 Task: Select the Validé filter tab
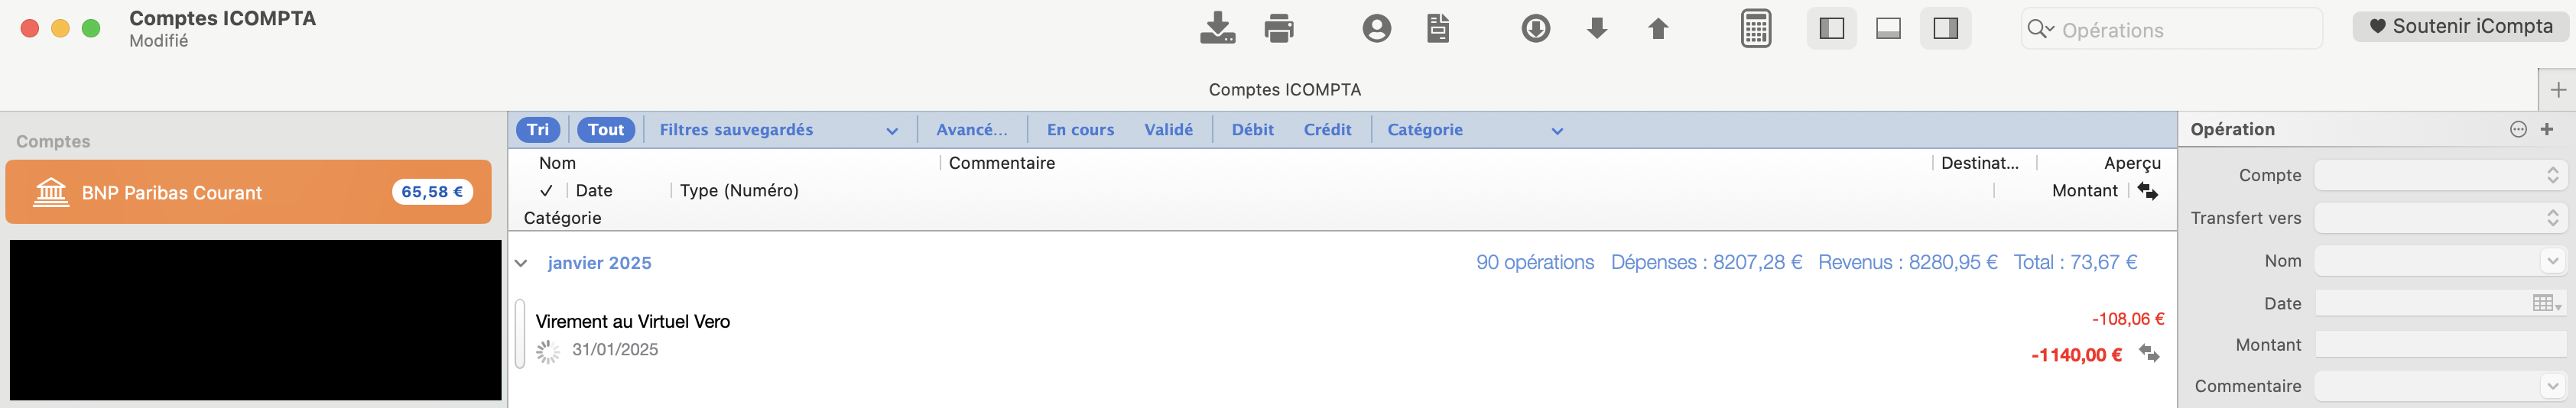click(1168, 130)
